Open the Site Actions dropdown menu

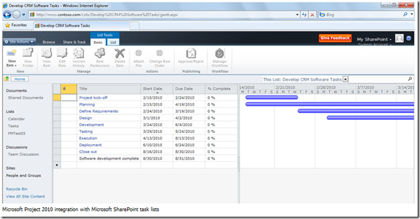point(19,42)
